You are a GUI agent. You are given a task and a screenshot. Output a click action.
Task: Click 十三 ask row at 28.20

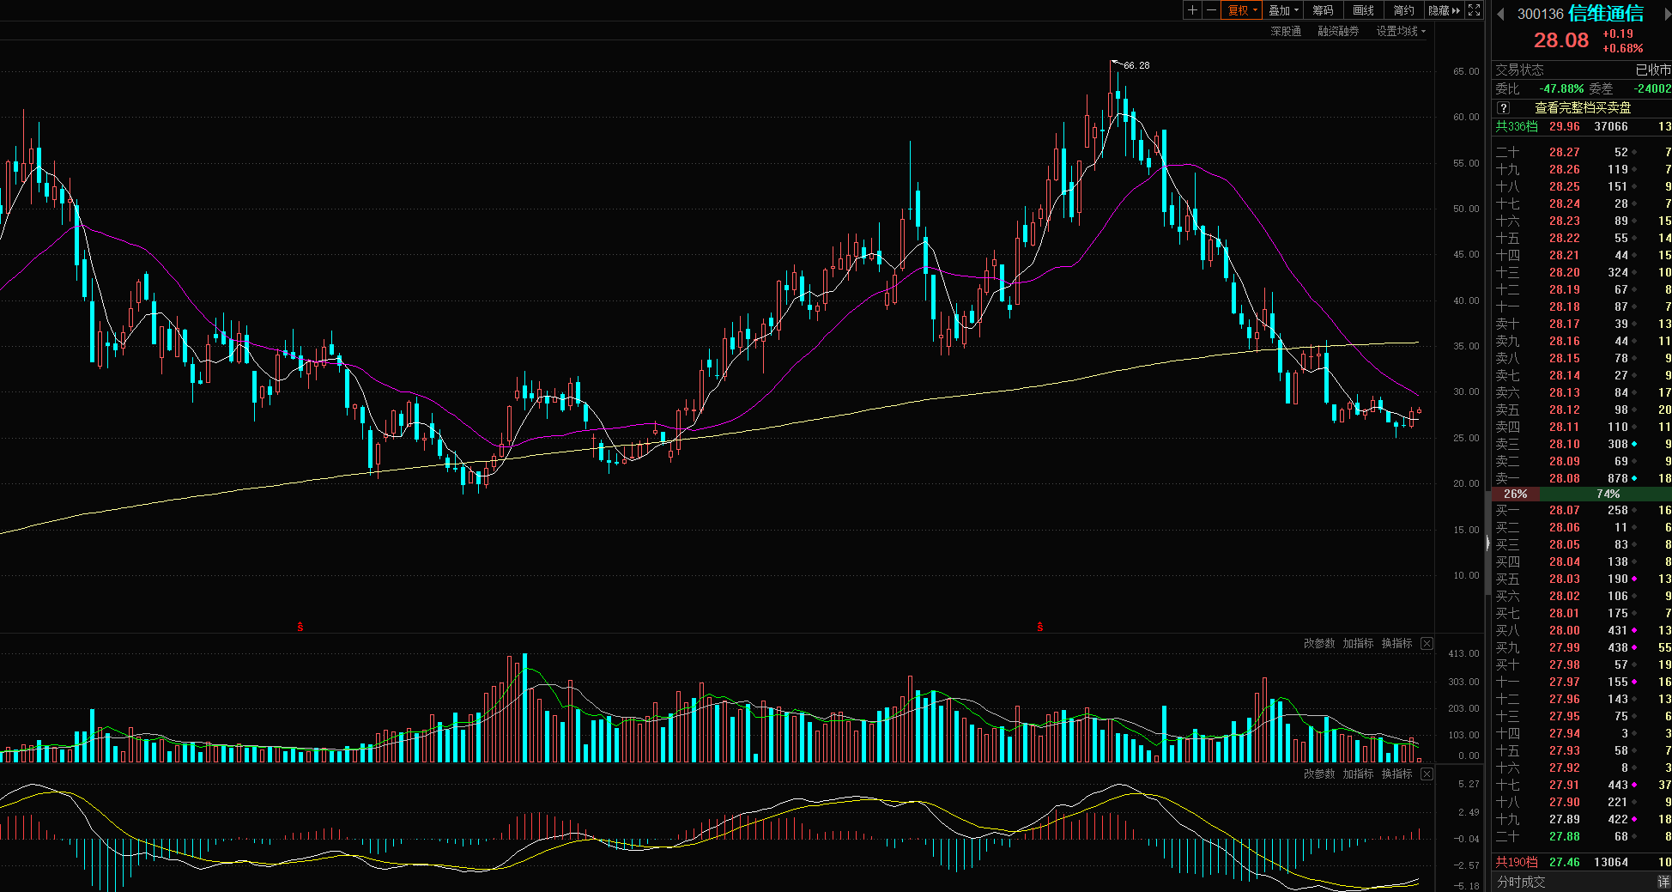[x=1582, y=272]
